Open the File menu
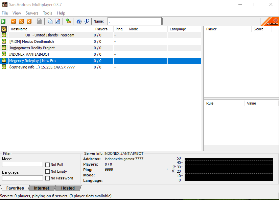Viewport: 279px width, 200px height. coord(5,13)
